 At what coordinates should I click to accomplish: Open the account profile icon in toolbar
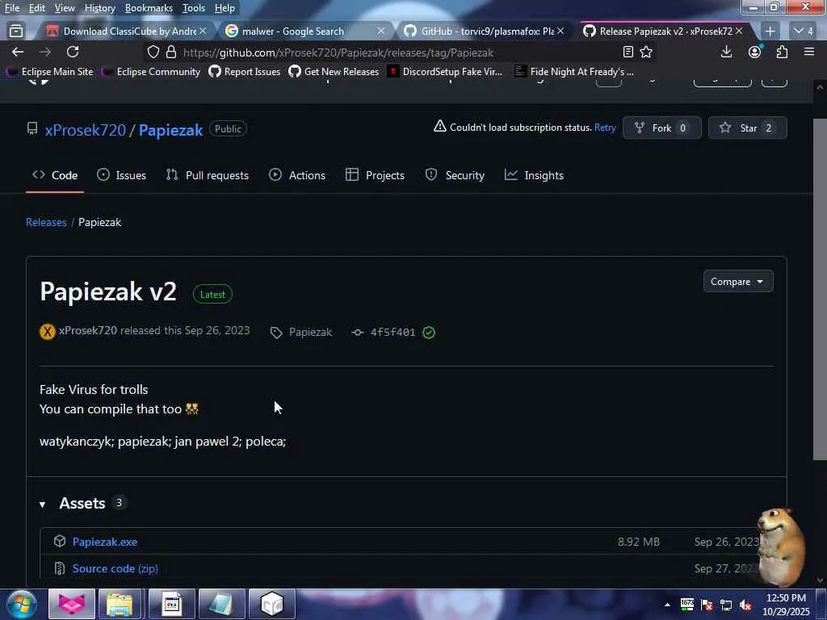(x=755, y=52)
